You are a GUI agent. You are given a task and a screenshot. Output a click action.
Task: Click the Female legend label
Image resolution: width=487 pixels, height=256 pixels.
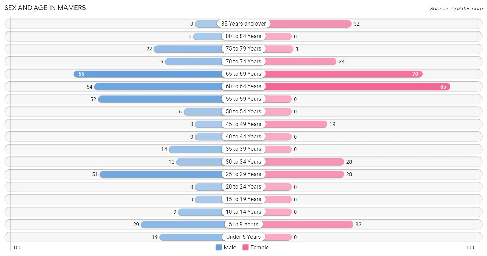point(260,247)
